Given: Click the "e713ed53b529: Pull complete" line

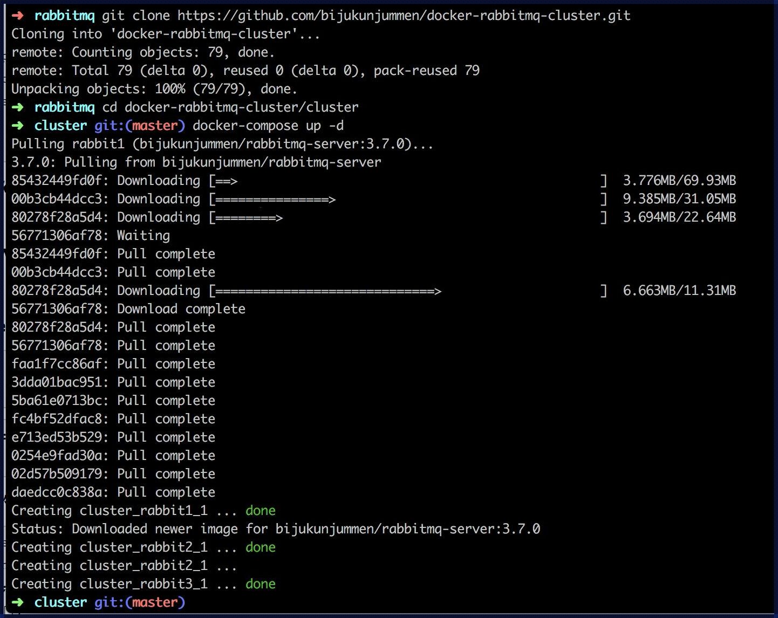Looking at the screenshot, I should [x=113, y=437].
